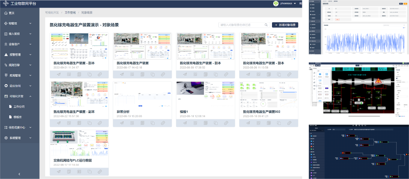The image size is (409, 179).
Task: Click the paper plane icon on 交换机网络与PLC运行数据 card
Action: (58, 171)
